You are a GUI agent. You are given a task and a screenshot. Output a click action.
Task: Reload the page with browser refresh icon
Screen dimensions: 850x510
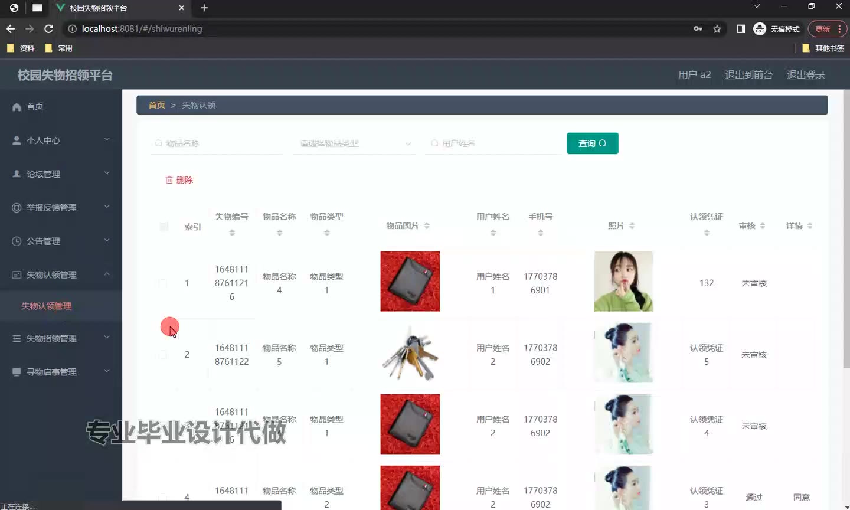[49, 28]
